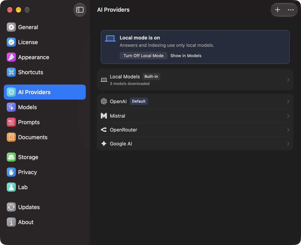Expand the OpenAI provider chevron

tap(288, 101)
